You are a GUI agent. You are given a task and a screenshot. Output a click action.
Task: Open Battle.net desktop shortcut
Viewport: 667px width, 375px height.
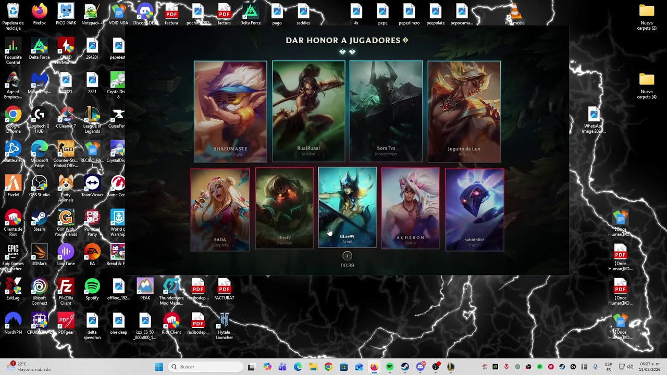point(13,152)
